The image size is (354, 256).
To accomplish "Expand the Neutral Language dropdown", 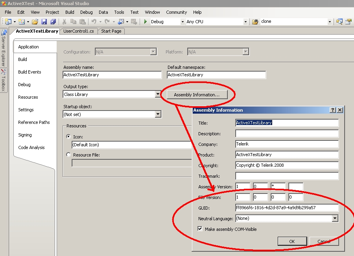I will pos(335,218).
